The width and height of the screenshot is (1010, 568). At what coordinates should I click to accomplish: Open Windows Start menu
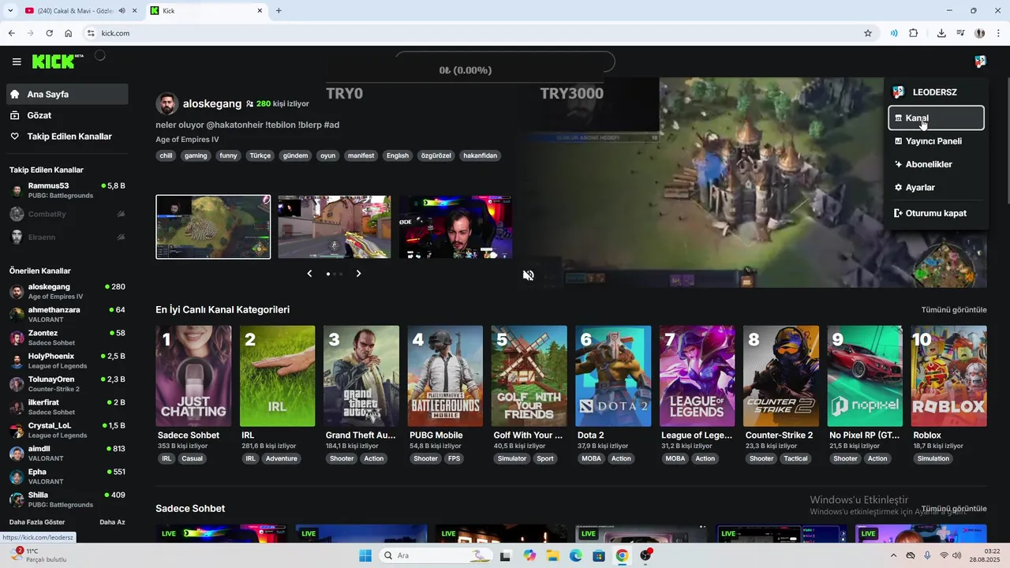coord(365,555)
